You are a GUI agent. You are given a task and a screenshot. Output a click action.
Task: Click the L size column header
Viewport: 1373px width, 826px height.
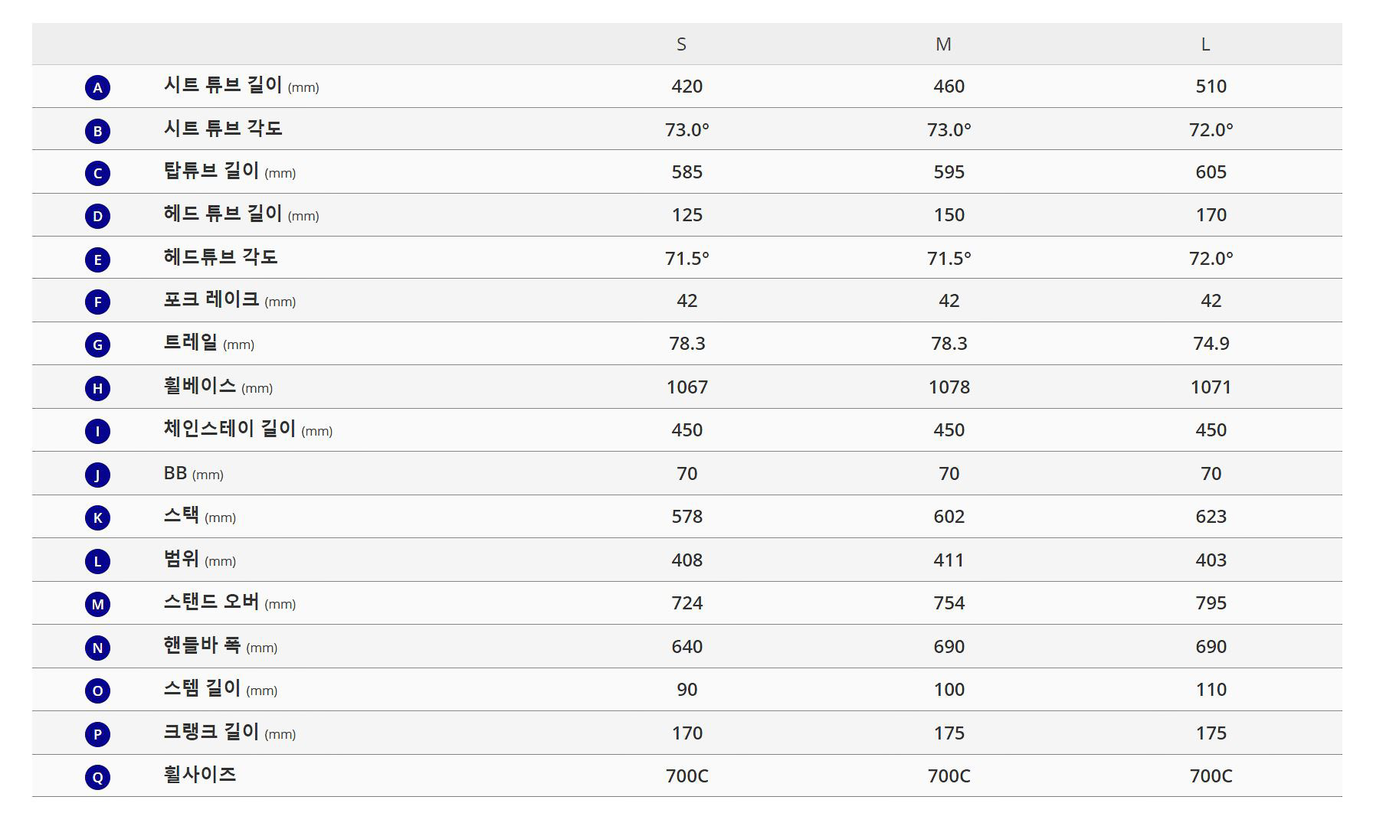(x=1205, y=44)
